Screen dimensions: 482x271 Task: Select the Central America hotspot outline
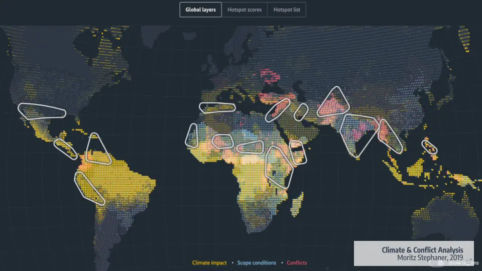pos(65,149)
